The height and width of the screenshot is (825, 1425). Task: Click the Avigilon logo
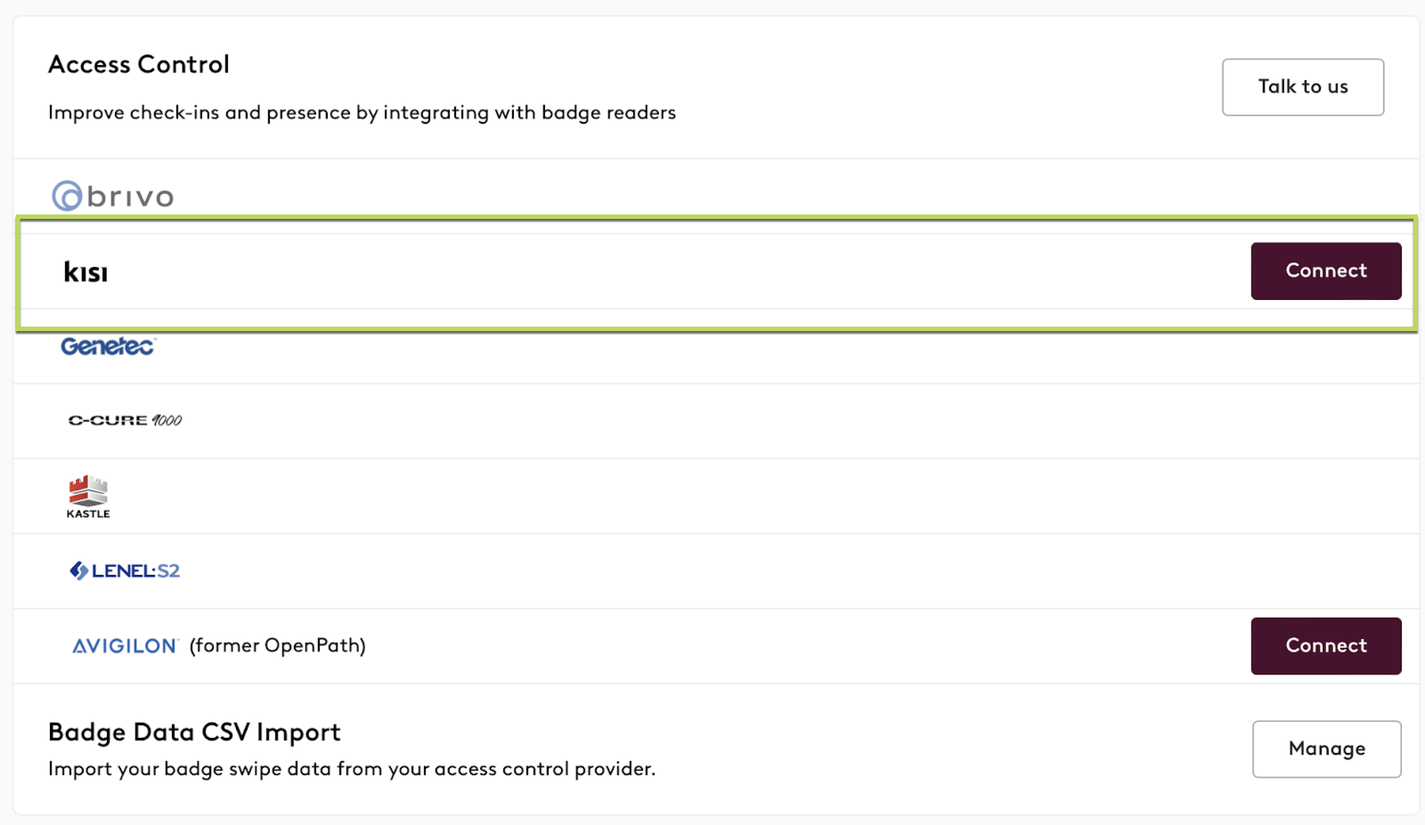click(126, 646)
